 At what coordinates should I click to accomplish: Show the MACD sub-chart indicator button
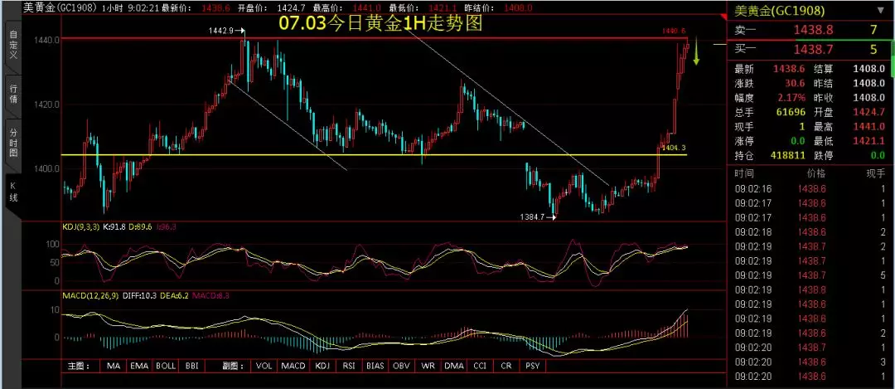tap(294, 366)
